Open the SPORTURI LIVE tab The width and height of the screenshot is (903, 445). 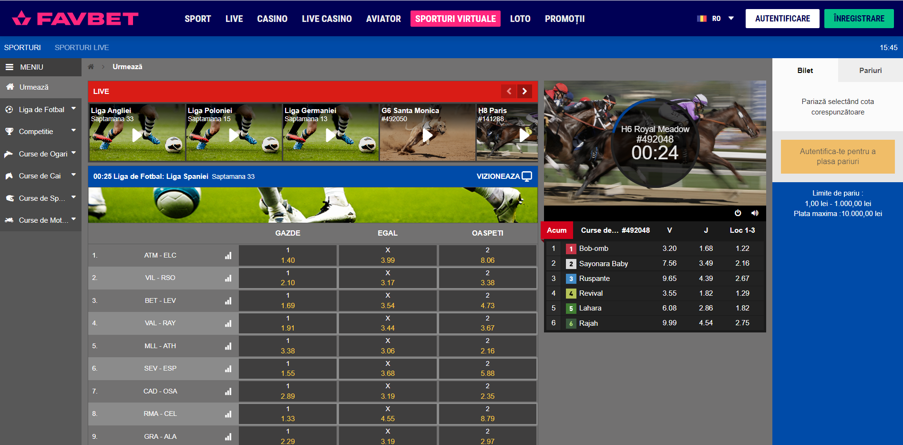(82, 48)
